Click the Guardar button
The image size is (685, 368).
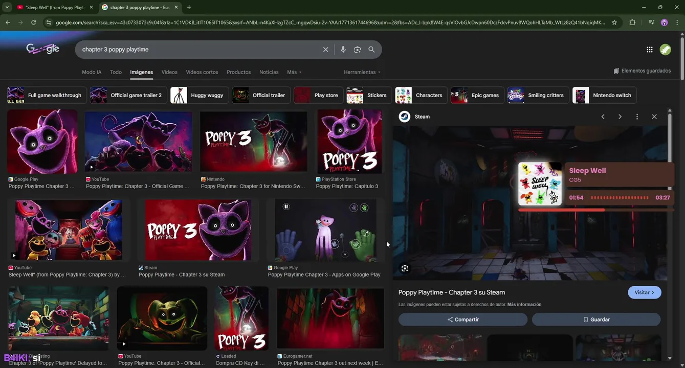pos(596,319)
